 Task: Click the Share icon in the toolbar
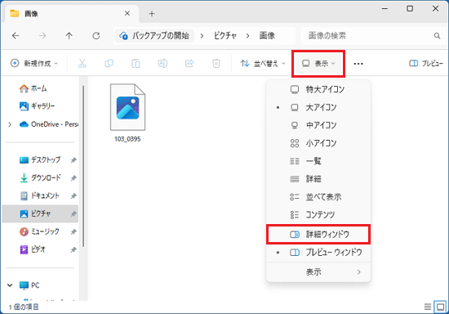click(189, 64)
